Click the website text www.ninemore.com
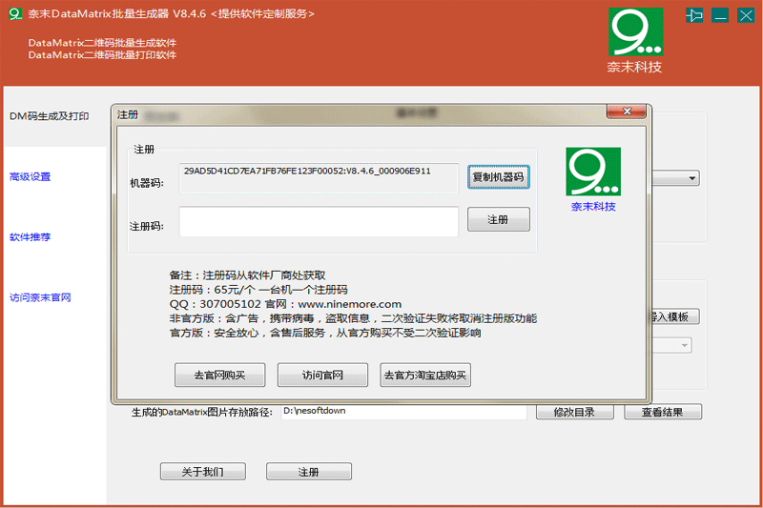763x508 pixels. [x=349, y=304]
